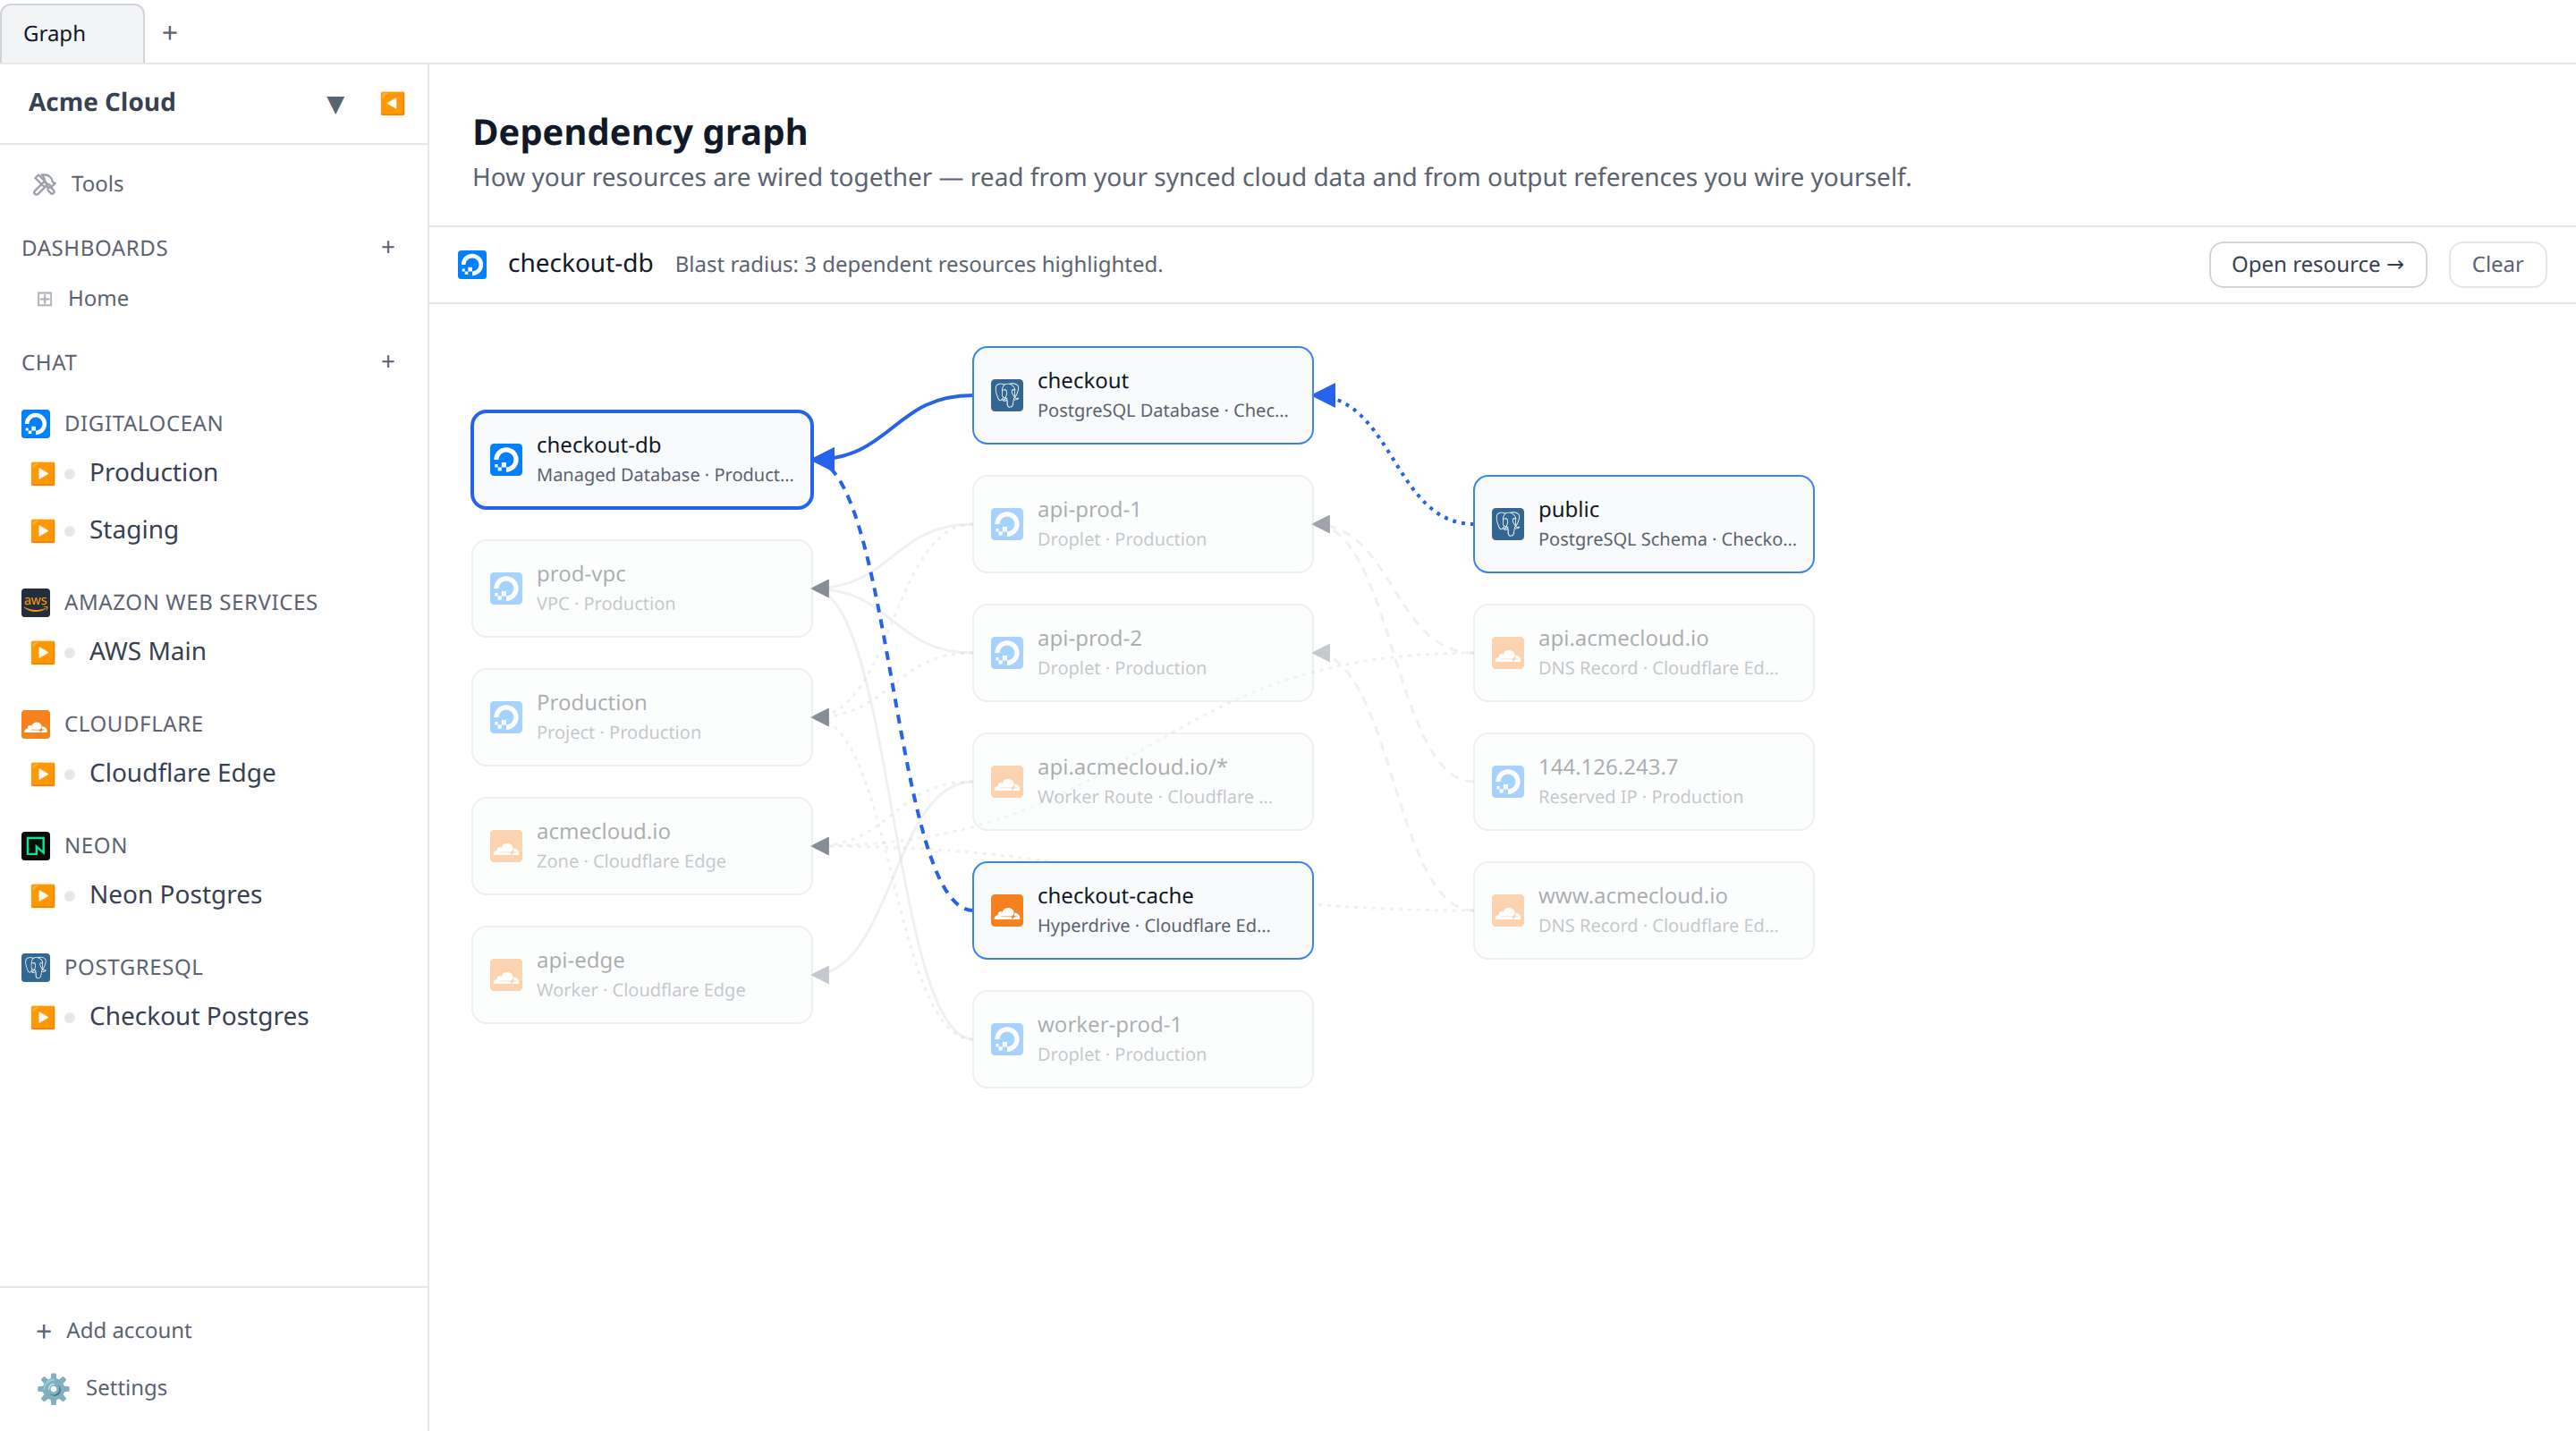Image resolution: width=2576 pixels, height=1431 pixels.
Task: Open the Acme Cloud workspace dropdown
Action: [335, 104]
